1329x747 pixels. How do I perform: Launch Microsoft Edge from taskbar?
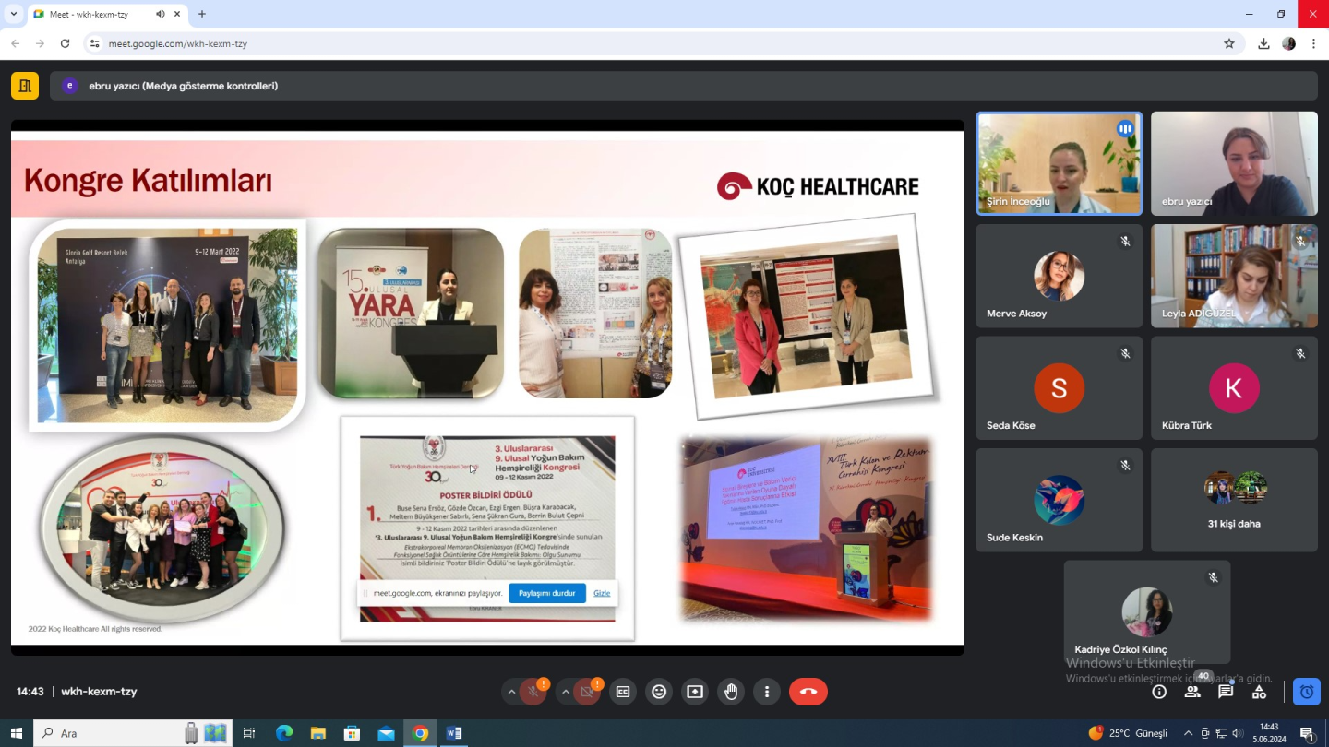pos(284,733)
